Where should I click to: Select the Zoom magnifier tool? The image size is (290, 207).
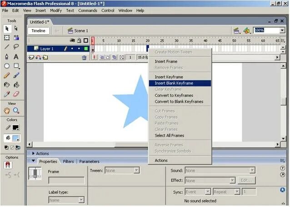(x=16, y=111)
